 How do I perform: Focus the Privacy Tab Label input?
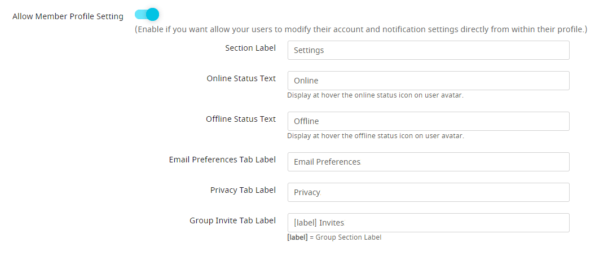pos(429,192)
